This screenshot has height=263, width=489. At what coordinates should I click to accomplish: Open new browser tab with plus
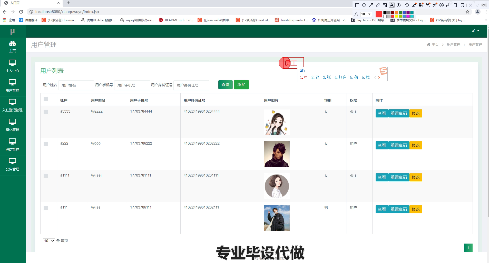pos(68,3)
